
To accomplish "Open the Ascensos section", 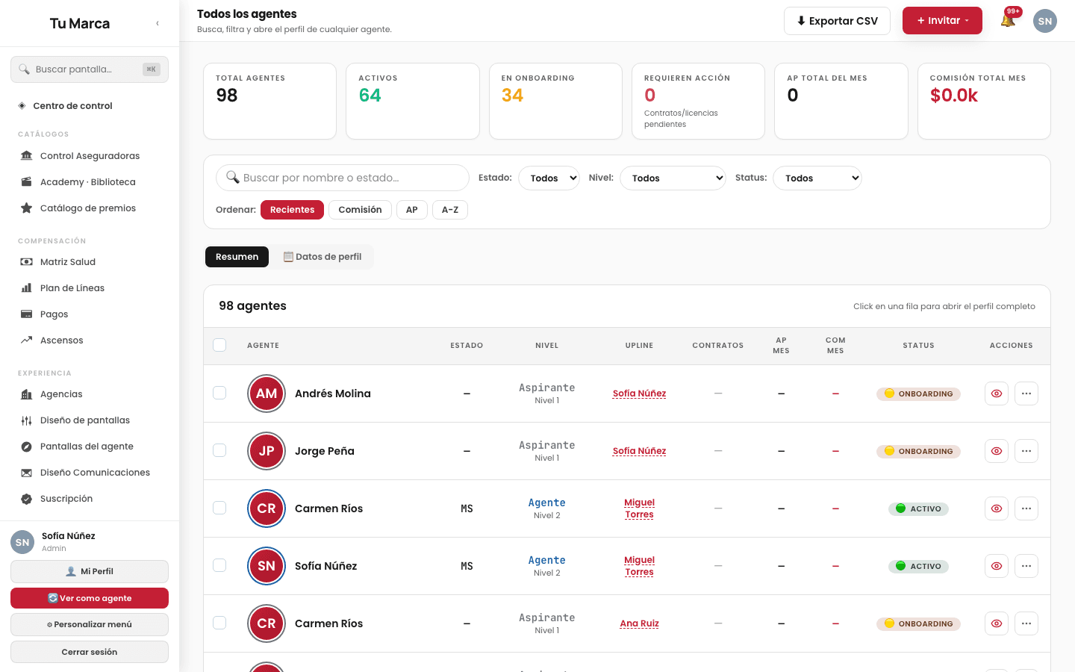I will (x=90, y=340).
